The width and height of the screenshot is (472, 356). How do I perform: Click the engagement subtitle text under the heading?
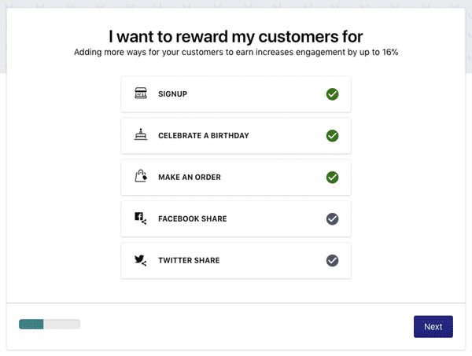tap(236, 53)
